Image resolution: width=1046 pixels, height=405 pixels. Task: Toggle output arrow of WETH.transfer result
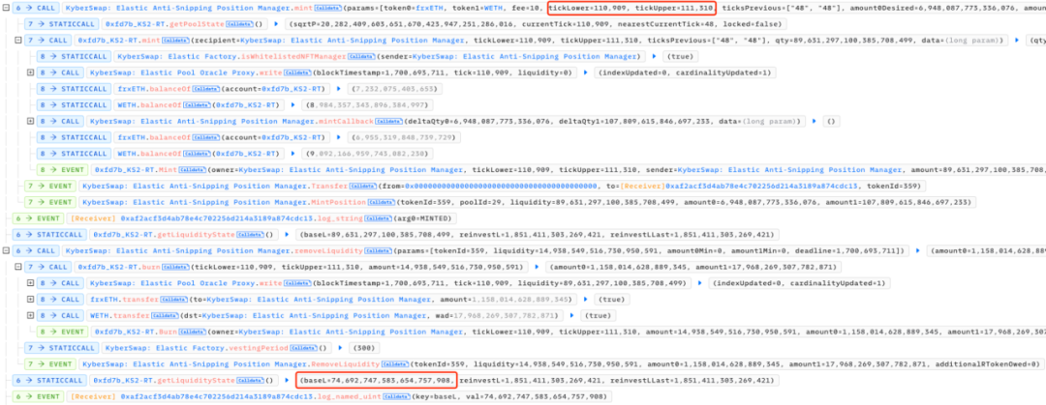(571, 316)
